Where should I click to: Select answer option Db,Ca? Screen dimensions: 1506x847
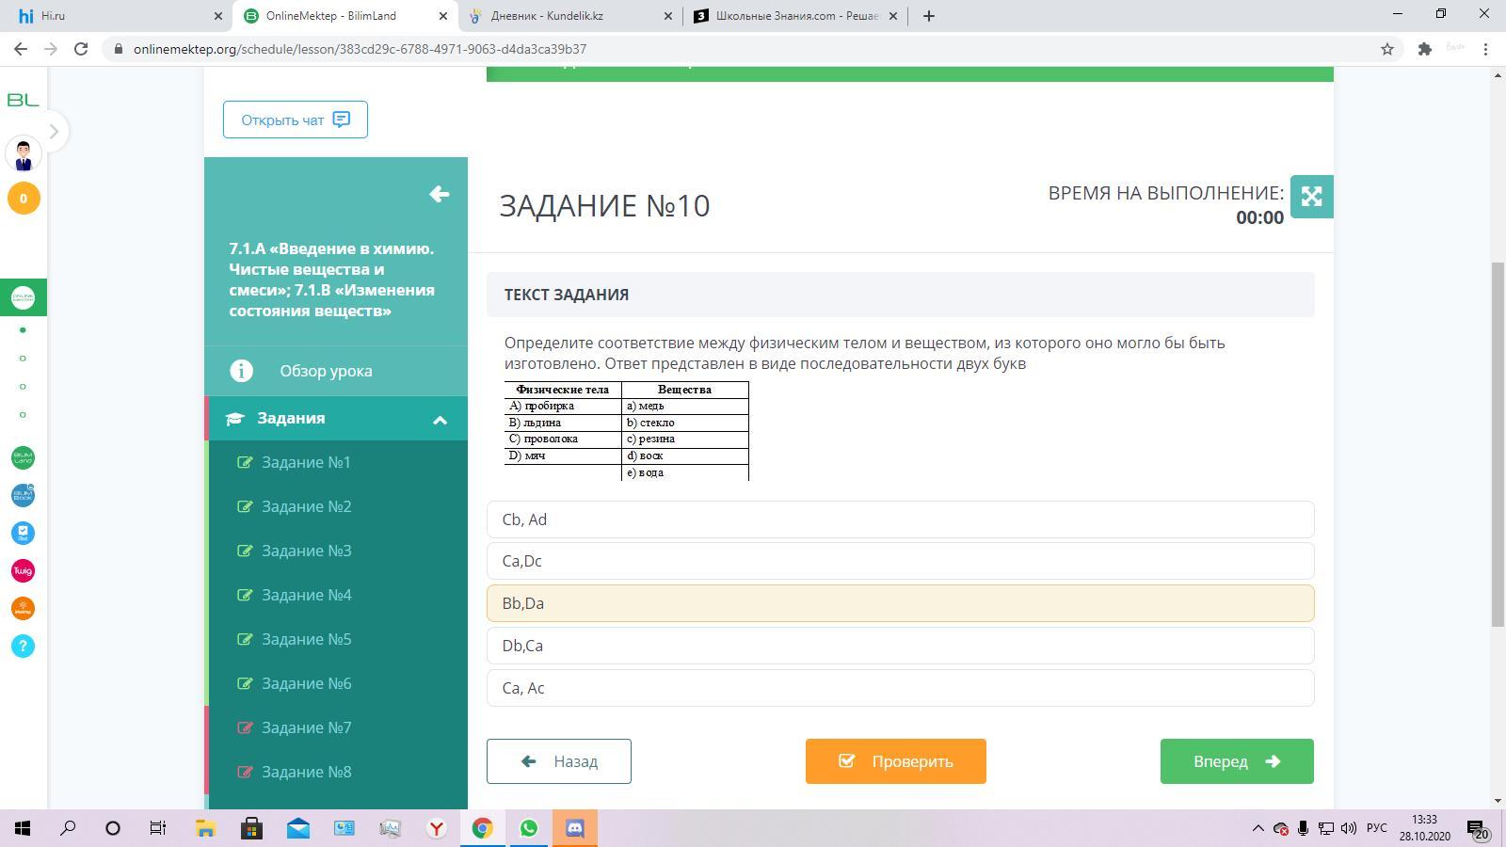pyautogui.click(x=900, y=646)
